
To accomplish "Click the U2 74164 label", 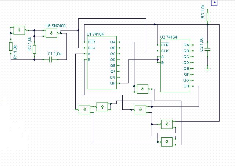I will point(169,37).
